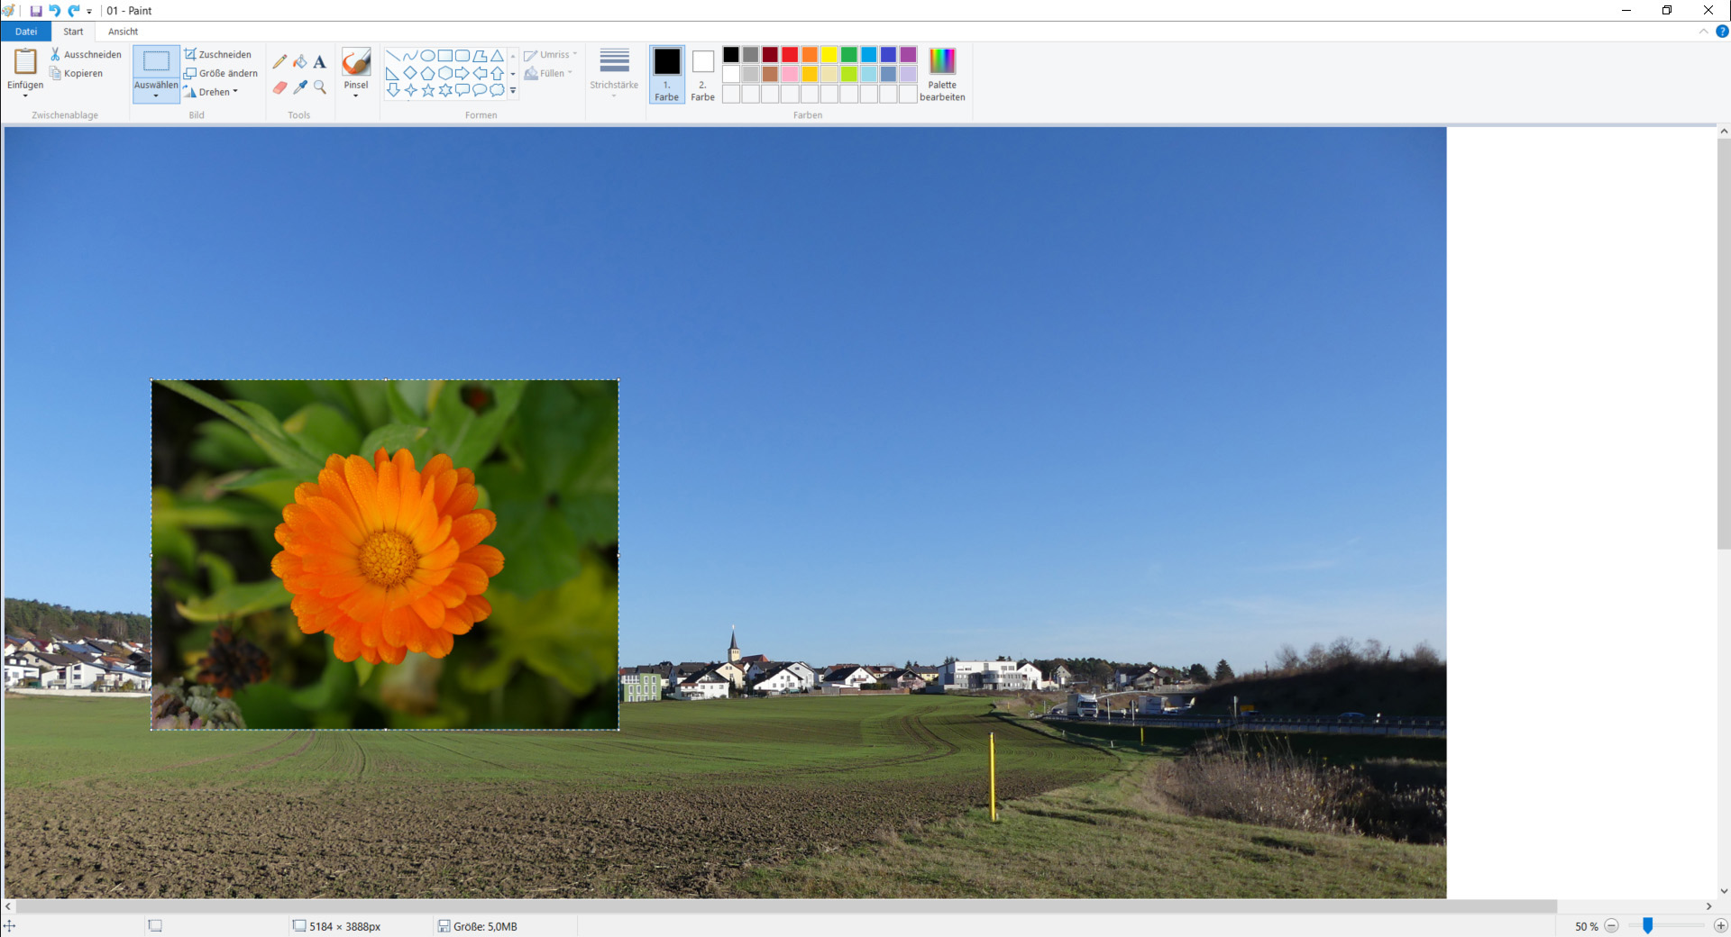Viewport: 1731px width, 937px height.
Task: Open the quick access toolbar customize arrow
Action: pos(89,12)
